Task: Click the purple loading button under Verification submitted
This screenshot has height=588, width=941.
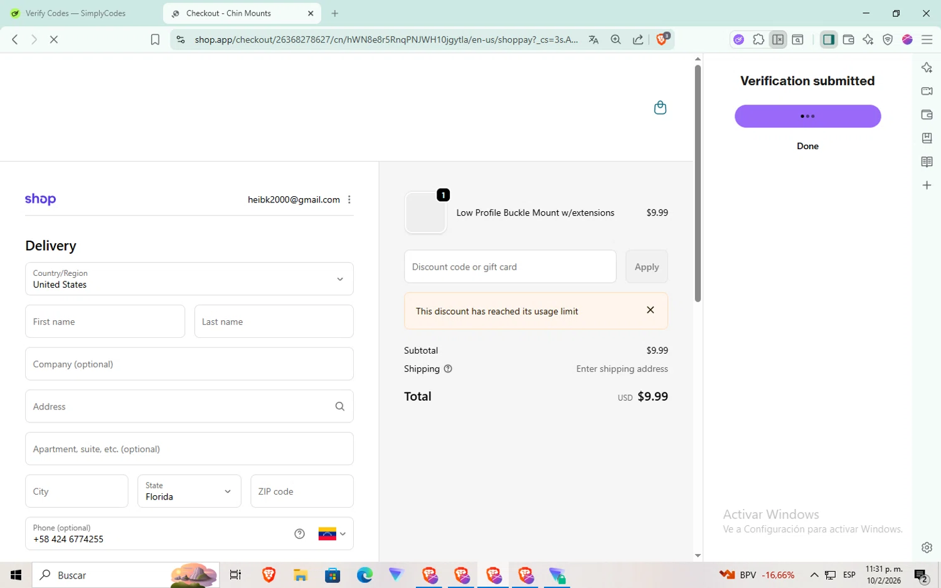Action: coord(807,116)
